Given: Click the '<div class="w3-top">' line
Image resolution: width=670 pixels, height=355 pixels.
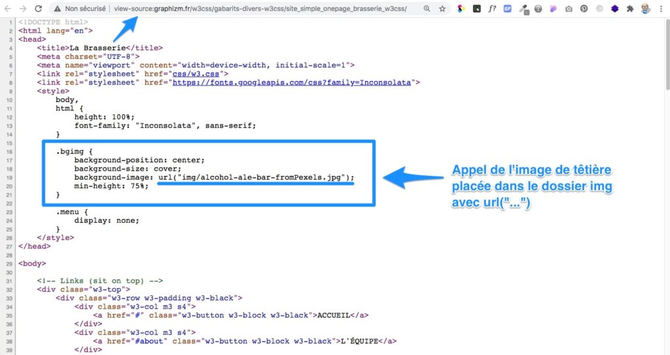Looking at the screenshot, I should point(84,290).
